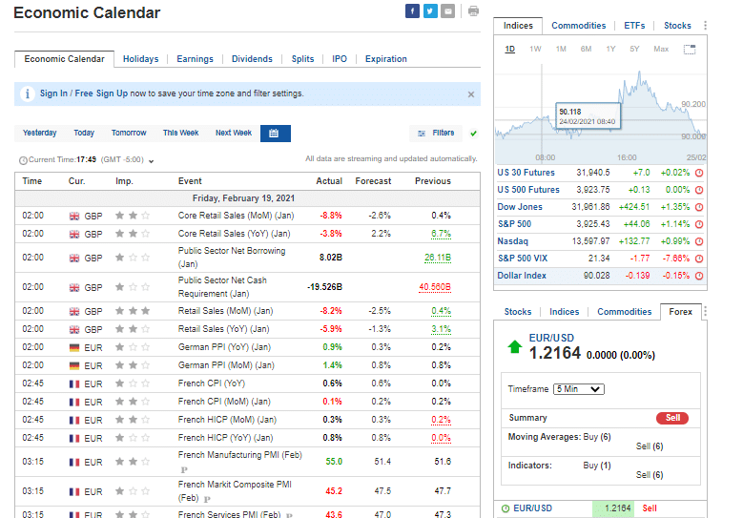This screenshot has height=518, width=743.
Task: Select the Next Week filter
Action: coord(234,133)
